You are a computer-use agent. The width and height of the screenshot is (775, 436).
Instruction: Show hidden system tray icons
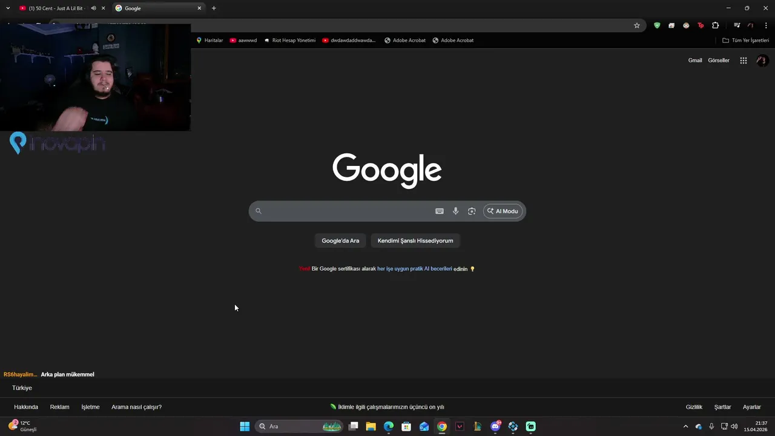coord(685,426)
